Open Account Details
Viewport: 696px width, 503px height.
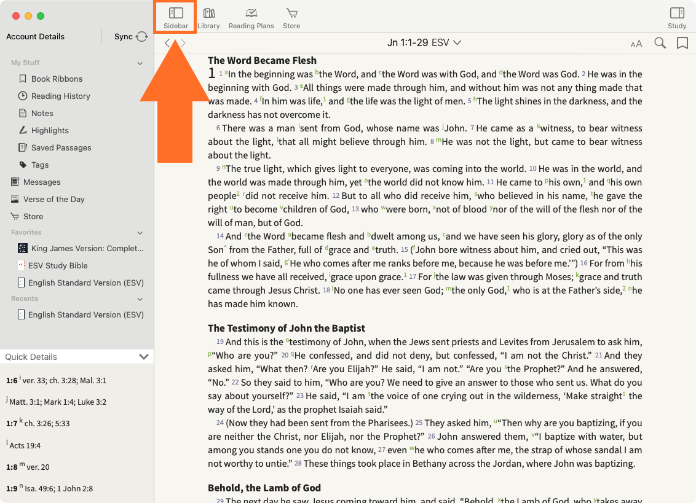(35, 36)
